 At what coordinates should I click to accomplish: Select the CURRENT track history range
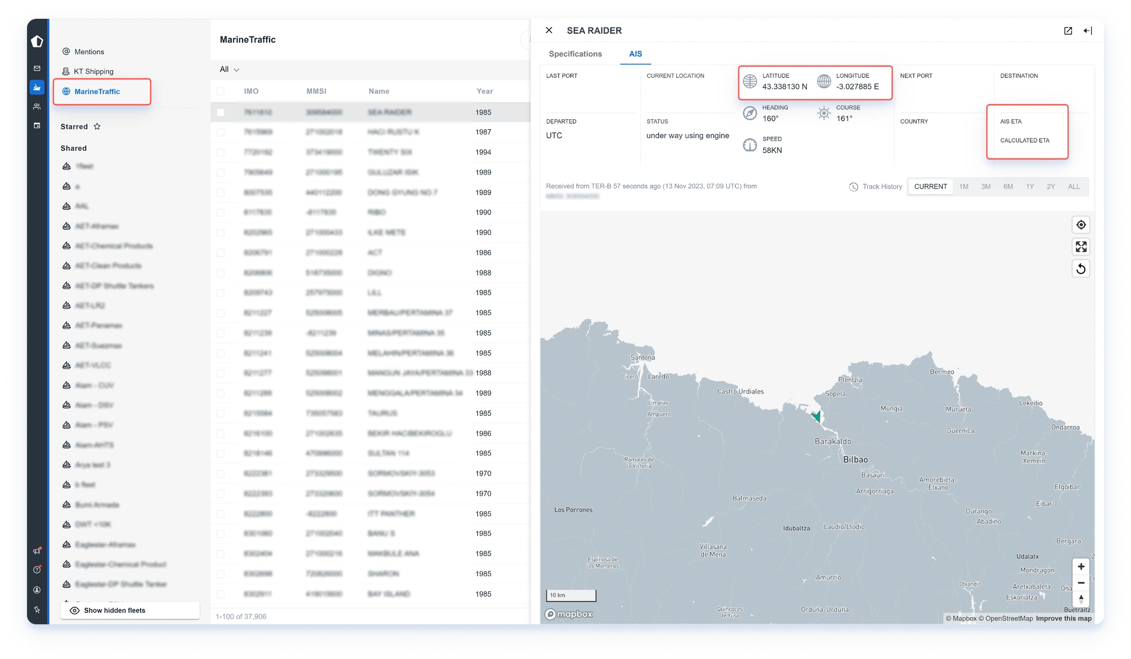pyautogui.click(x=930, y=187)
